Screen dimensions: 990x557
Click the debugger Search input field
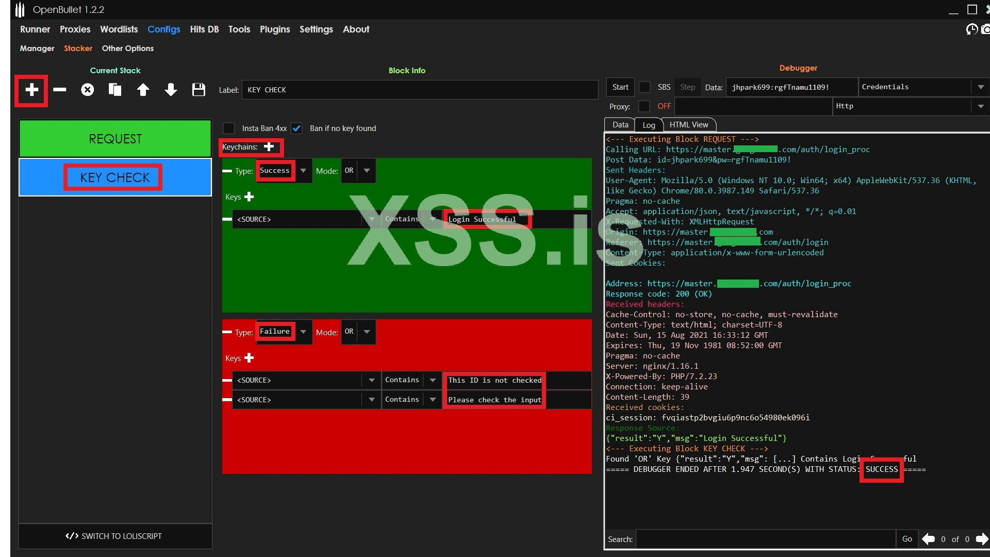pos(765,539)
